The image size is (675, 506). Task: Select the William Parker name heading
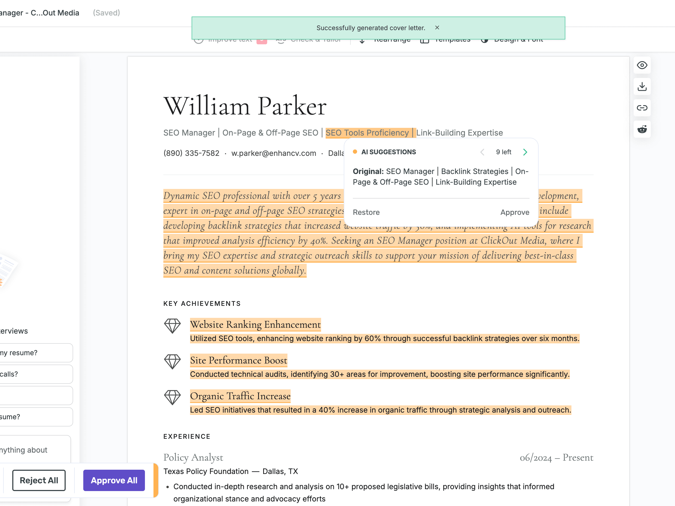tap(245, 106)
